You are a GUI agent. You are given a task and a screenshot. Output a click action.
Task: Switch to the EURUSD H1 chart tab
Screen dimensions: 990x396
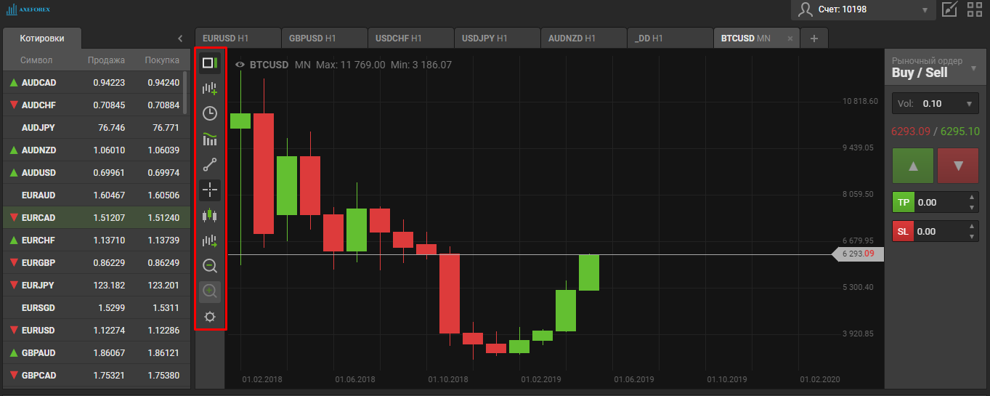(237, 38)
